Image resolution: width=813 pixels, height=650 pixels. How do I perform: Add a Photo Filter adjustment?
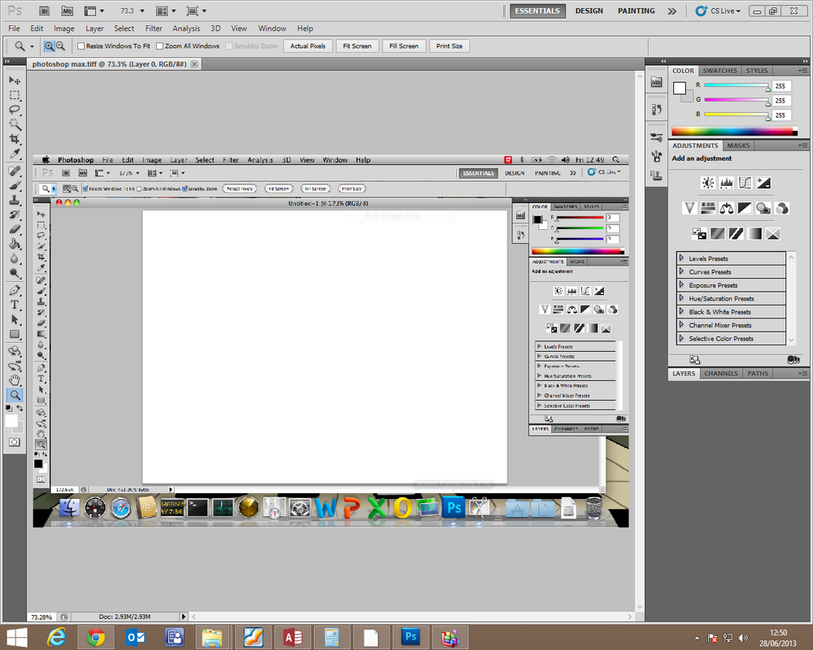click(x=763, y=208)
